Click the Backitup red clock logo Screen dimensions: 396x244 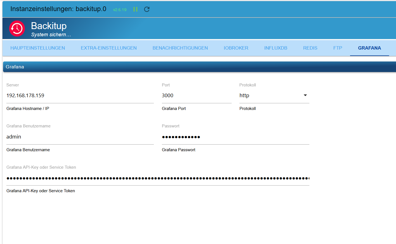pyautogui.click(x=17, y=28)
